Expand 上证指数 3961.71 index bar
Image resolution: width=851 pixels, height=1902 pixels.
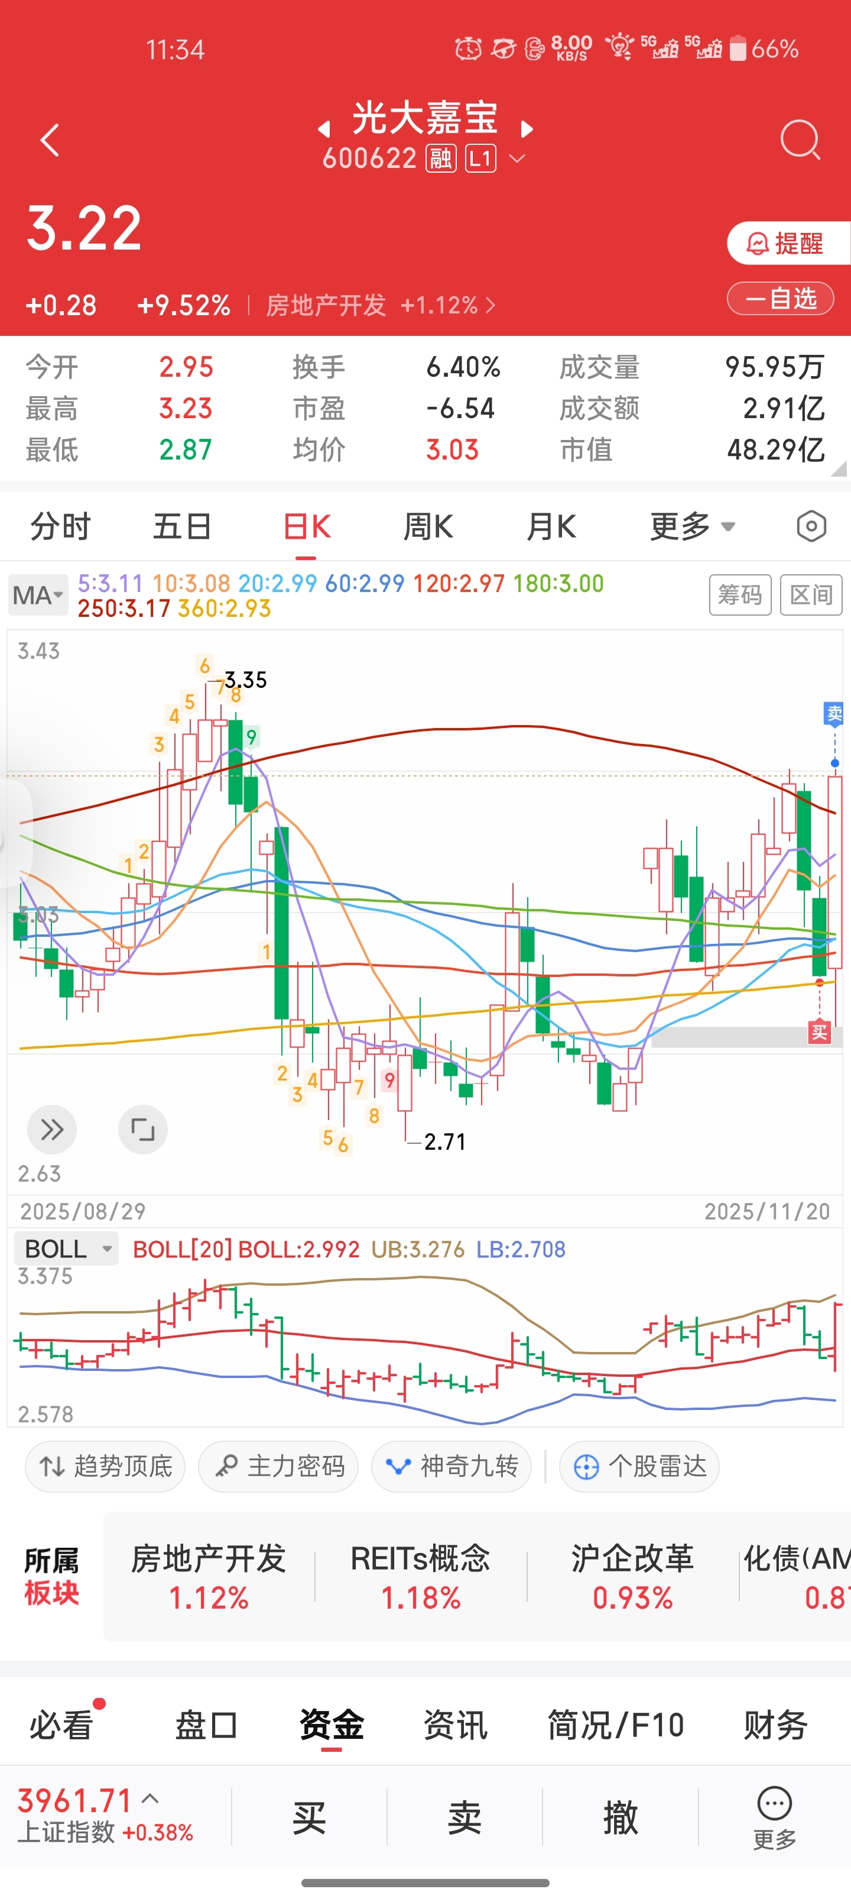pos(106,1816)
